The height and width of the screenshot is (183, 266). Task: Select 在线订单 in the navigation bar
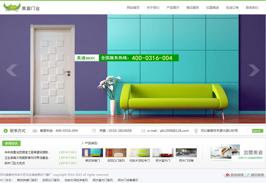pyautogui.click(x=232, y=8)
